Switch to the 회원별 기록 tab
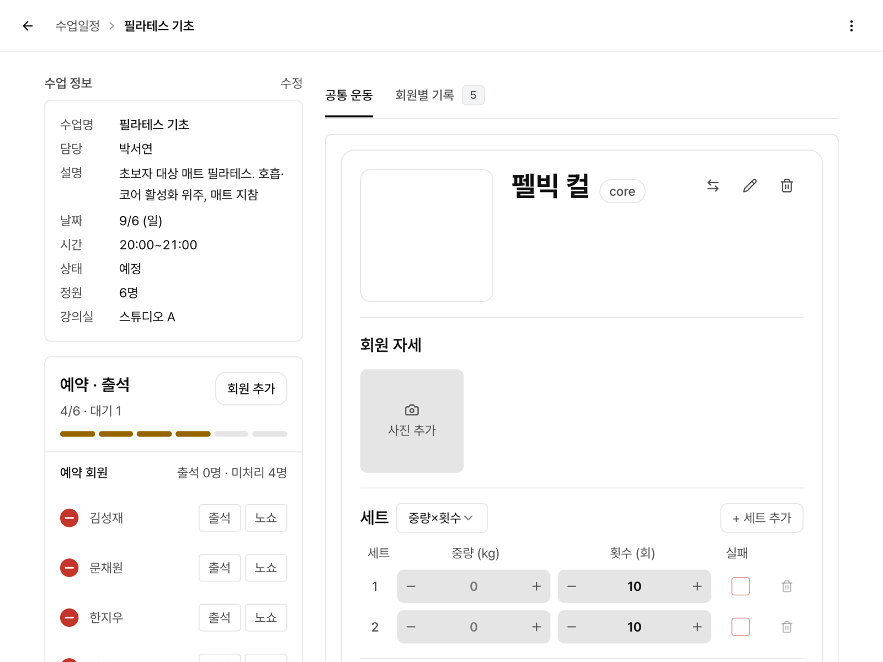 click(x=439, y=95)
